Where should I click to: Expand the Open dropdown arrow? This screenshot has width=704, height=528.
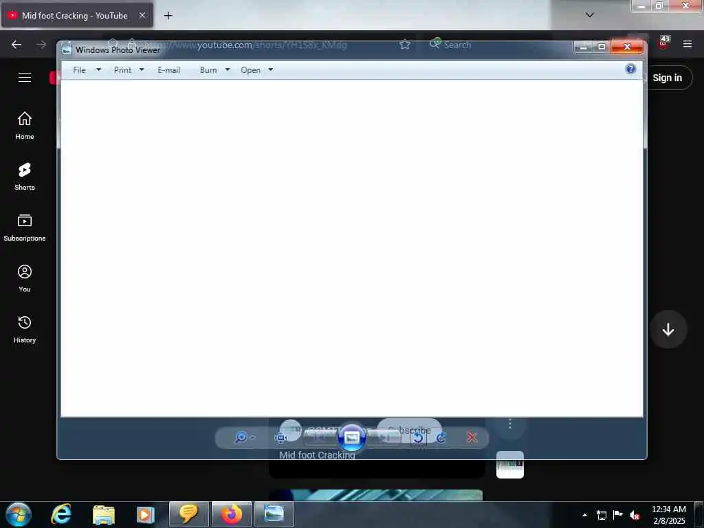point(271,69)
